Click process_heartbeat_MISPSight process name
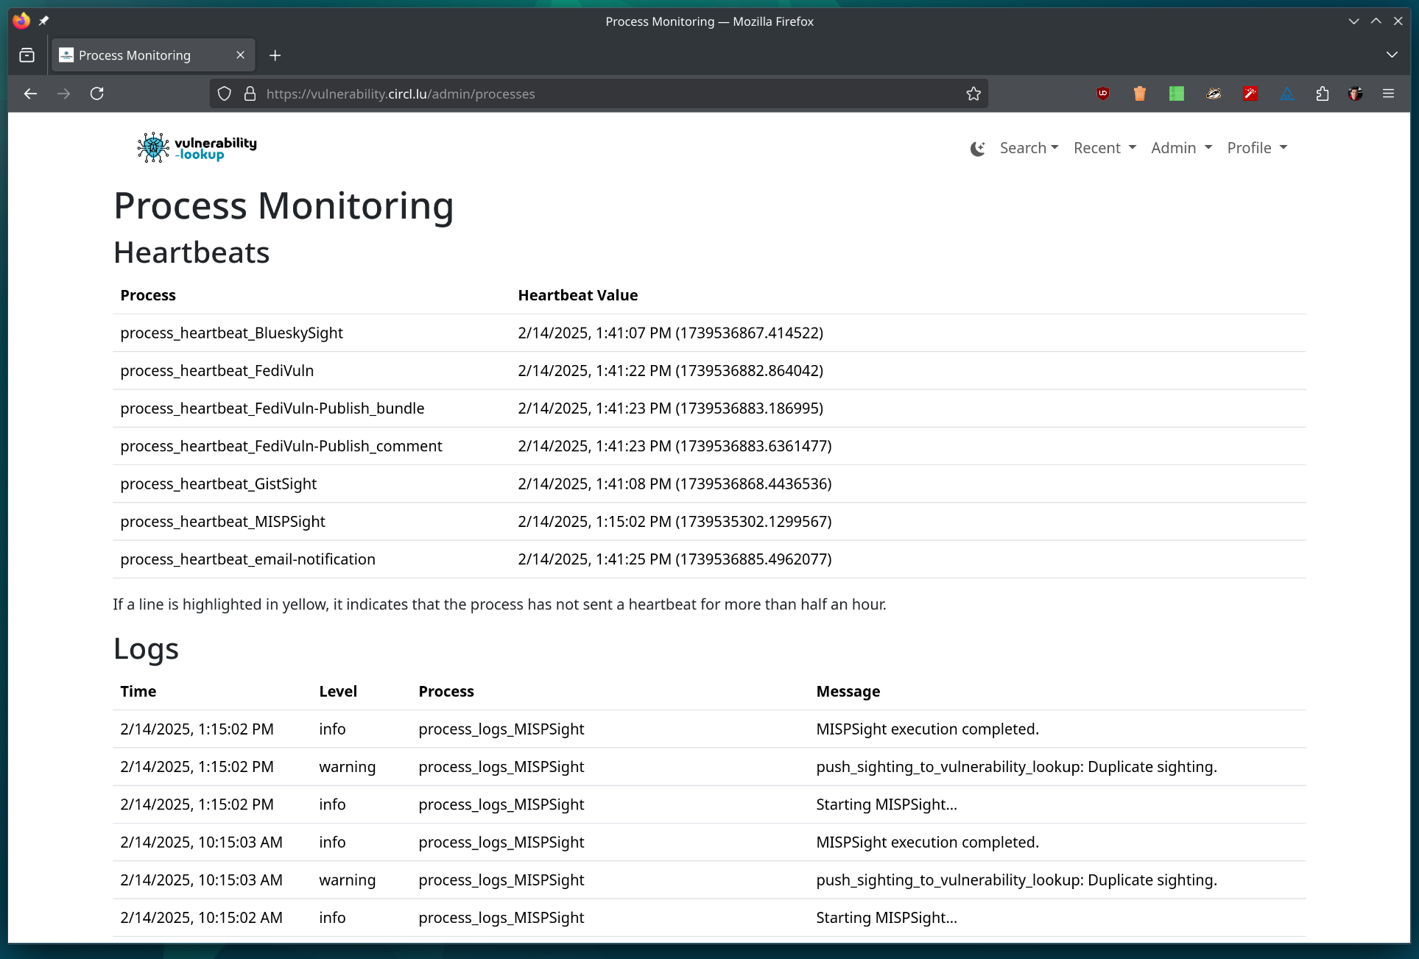The width and height of the screenshot is (1419, 959). click(x=222, y=522)
